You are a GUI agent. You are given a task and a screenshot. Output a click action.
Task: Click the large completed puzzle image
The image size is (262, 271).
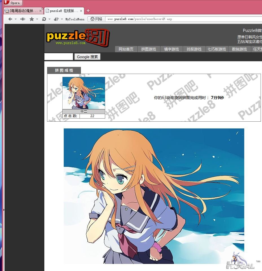click(154, 196)
